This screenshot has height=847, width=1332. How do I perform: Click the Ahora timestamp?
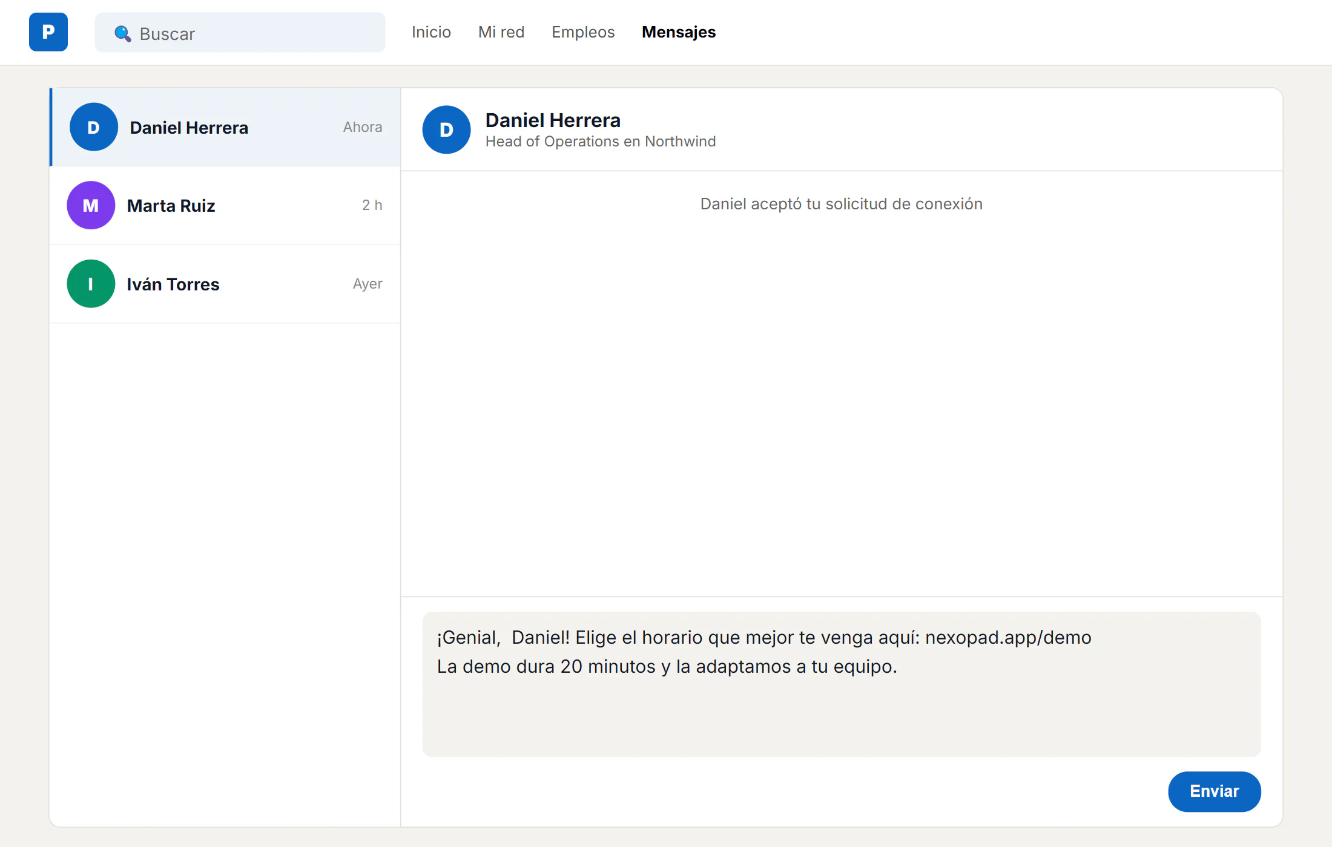pyautogui.click(x=363, y=127)
